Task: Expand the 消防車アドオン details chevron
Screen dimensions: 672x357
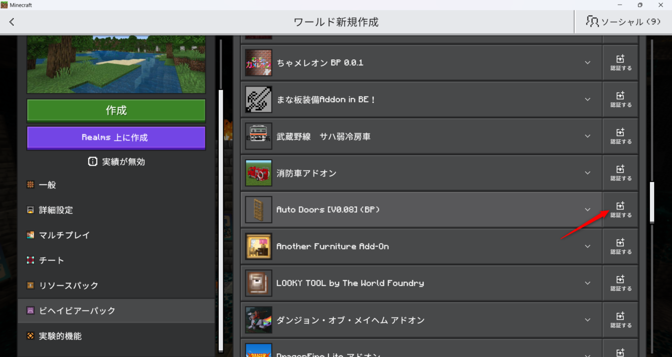Action: point(587,173)
